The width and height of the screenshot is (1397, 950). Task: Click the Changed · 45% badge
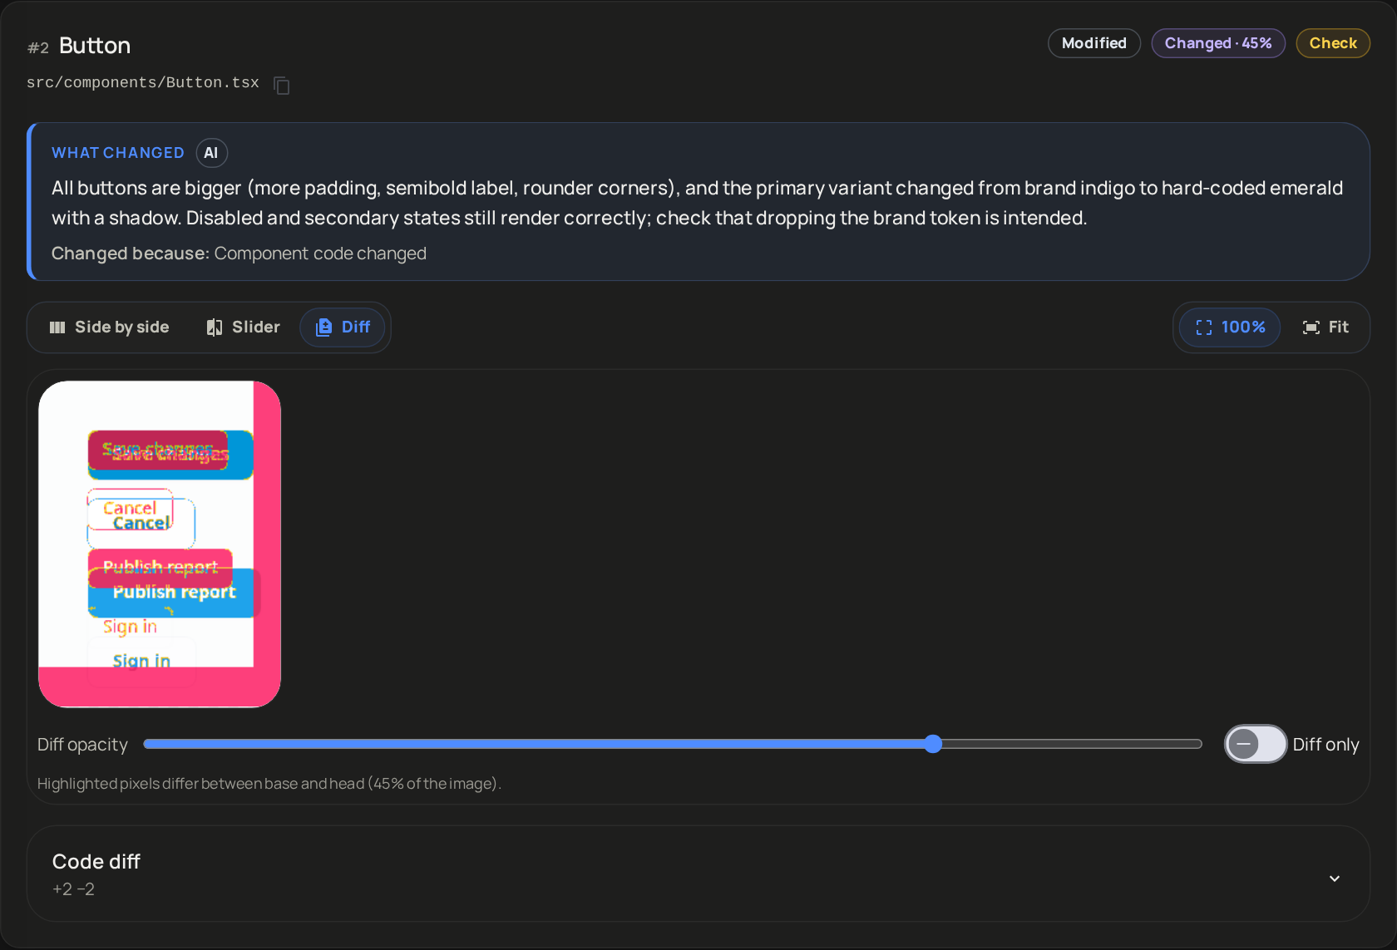click(x=1218, y=43)
